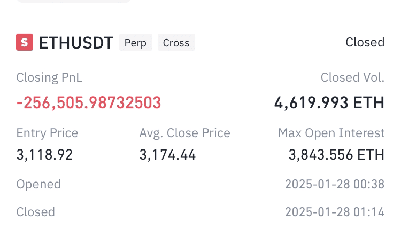The height and width of the screenshot is (229, 401).
Task: Select the -256,505.98732503 PnL value
Action: (x=89, y=102)
